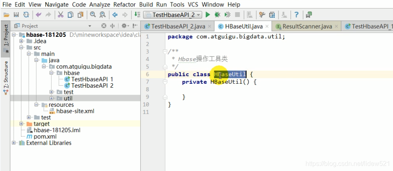Collapse the resources folder node
The image size is (393, 171).
click(36, 105)
